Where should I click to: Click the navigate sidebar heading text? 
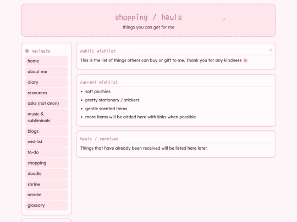41,51
